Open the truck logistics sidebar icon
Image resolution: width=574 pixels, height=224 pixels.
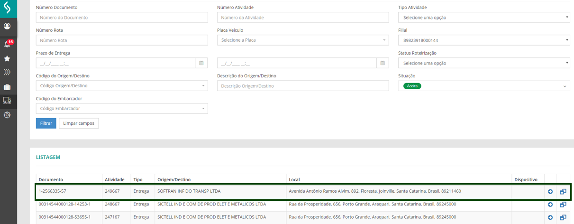point(7,101)
